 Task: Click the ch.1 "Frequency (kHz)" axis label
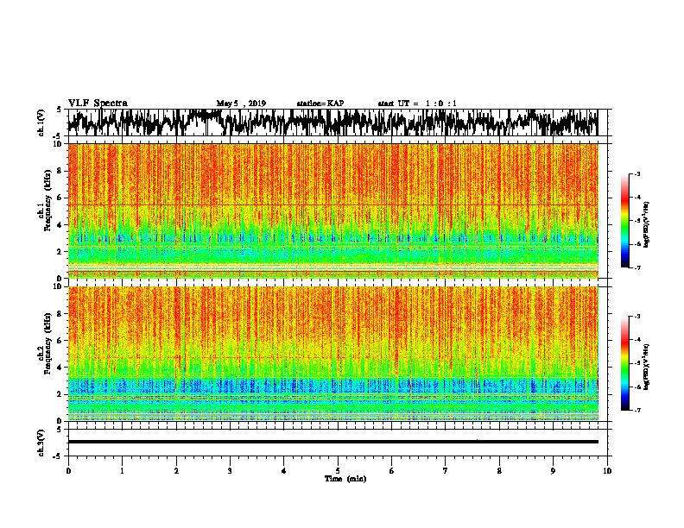pyautogui.click(x=47, y=201)
